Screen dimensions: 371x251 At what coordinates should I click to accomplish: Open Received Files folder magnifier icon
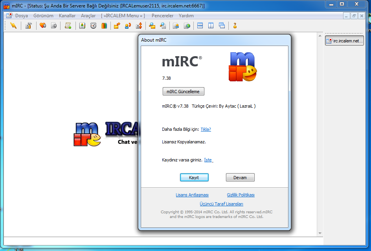point(152,26)
